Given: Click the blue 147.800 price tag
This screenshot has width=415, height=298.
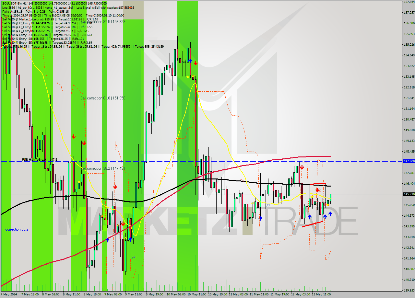Looking at the screenshot, I should 409,161.
